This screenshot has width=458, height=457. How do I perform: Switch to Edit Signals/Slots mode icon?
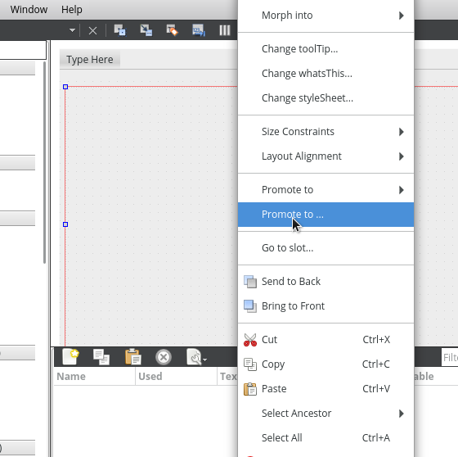(146, 30)
